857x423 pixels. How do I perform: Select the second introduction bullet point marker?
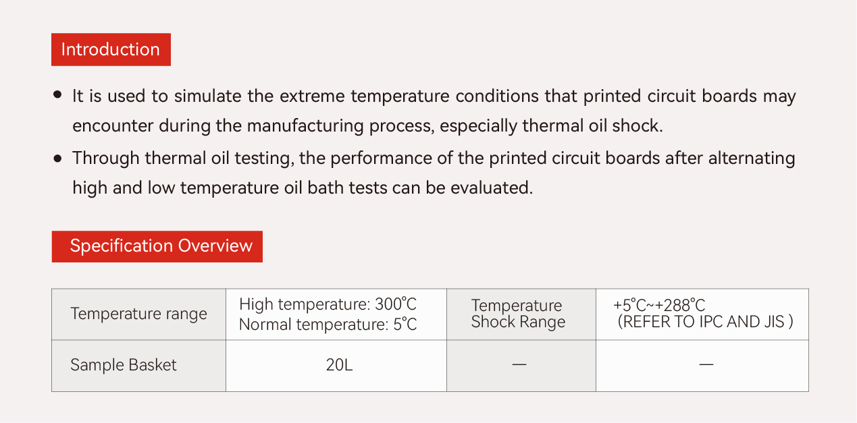pos(58,158)
